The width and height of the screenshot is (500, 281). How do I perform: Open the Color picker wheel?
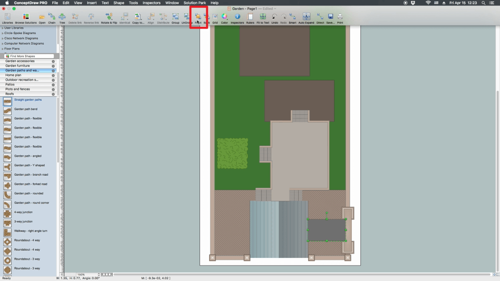coord(225,17)
